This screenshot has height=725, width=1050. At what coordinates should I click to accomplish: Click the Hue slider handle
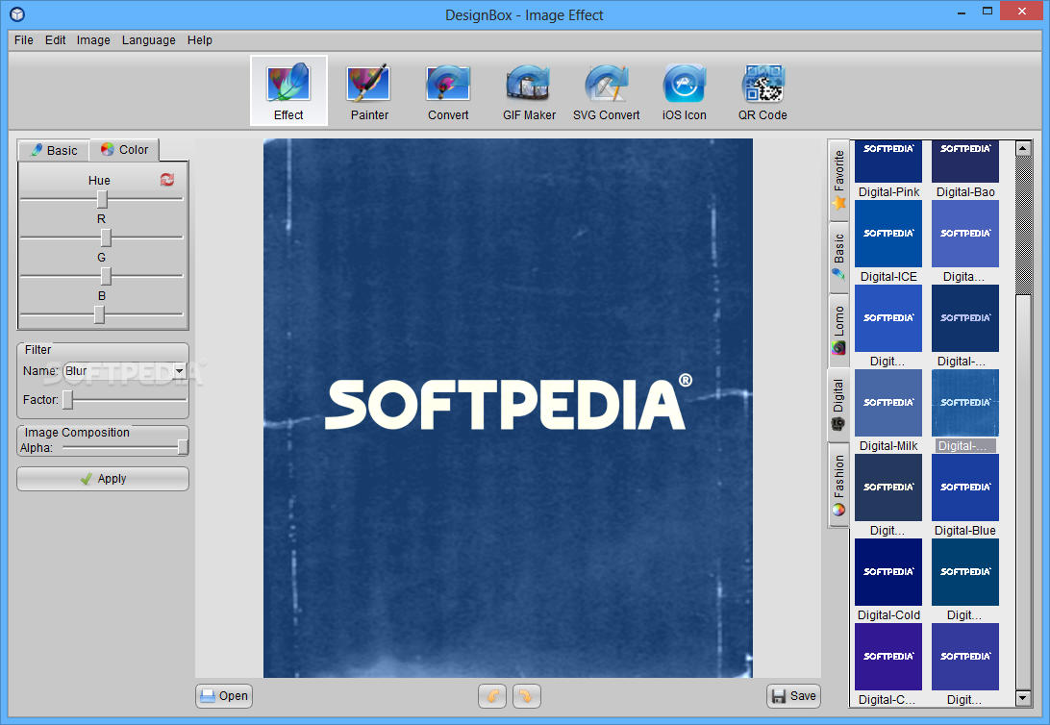102,199
